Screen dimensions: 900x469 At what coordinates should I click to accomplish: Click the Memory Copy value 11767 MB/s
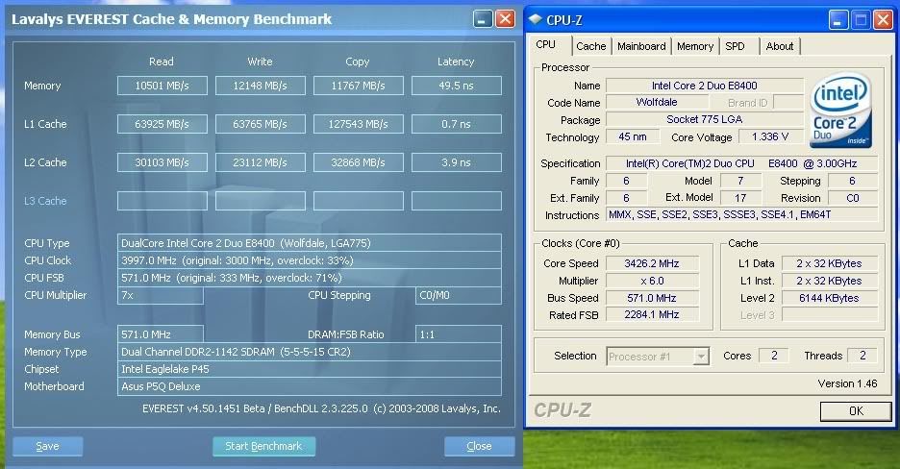coord(358,86)
